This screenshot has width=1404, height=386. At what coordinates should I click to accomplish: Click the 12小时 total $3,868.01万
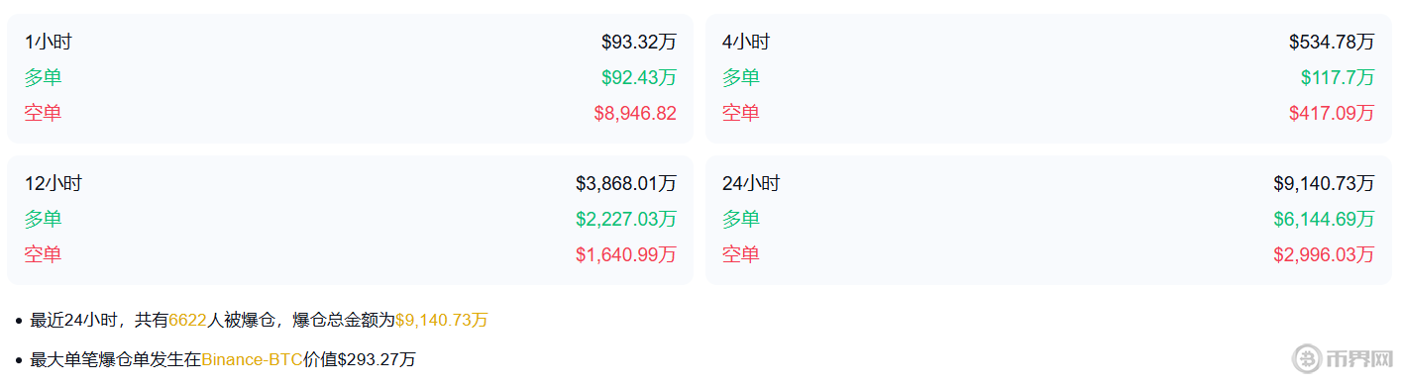[x=626, y=183]
